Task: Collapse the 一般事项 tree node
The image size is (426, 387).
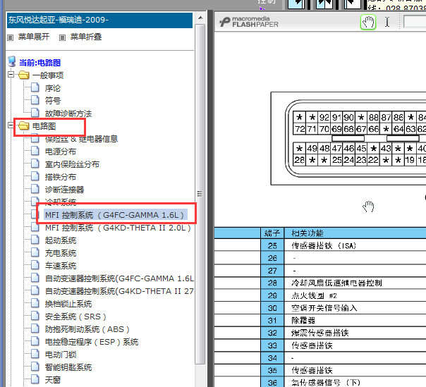Action: point(11,75)
